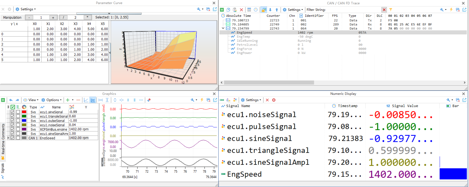469x187 pixels.
Task: Open Settings dropdown in Parameter Curve panel
Action: [26, 9]
